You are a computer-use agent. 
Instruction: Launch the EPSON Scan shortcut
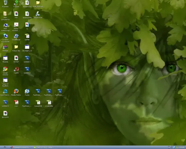pos(38,15)
